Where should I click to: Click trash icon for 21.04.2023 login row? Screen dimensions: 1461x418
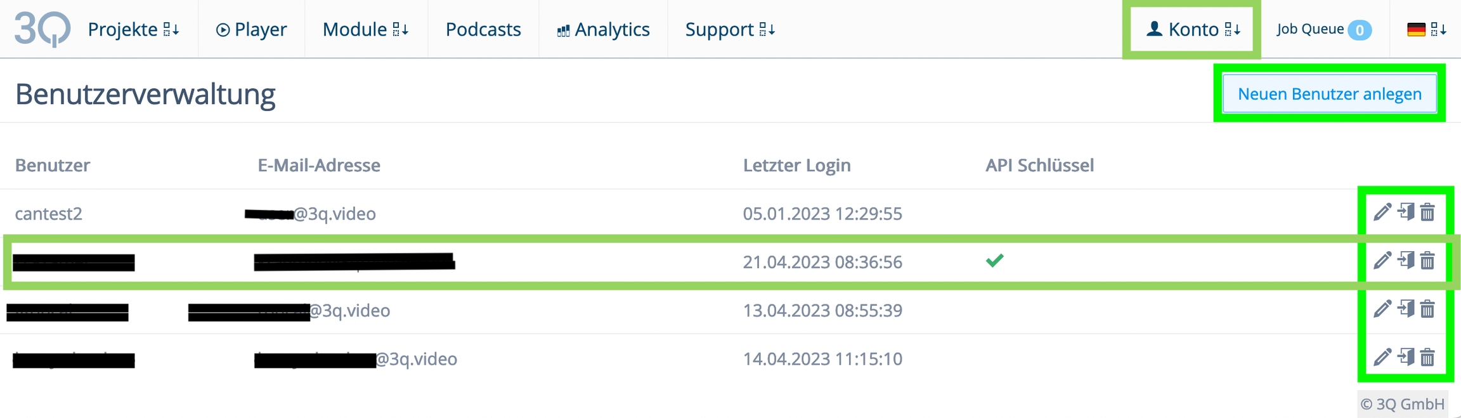1427,261
